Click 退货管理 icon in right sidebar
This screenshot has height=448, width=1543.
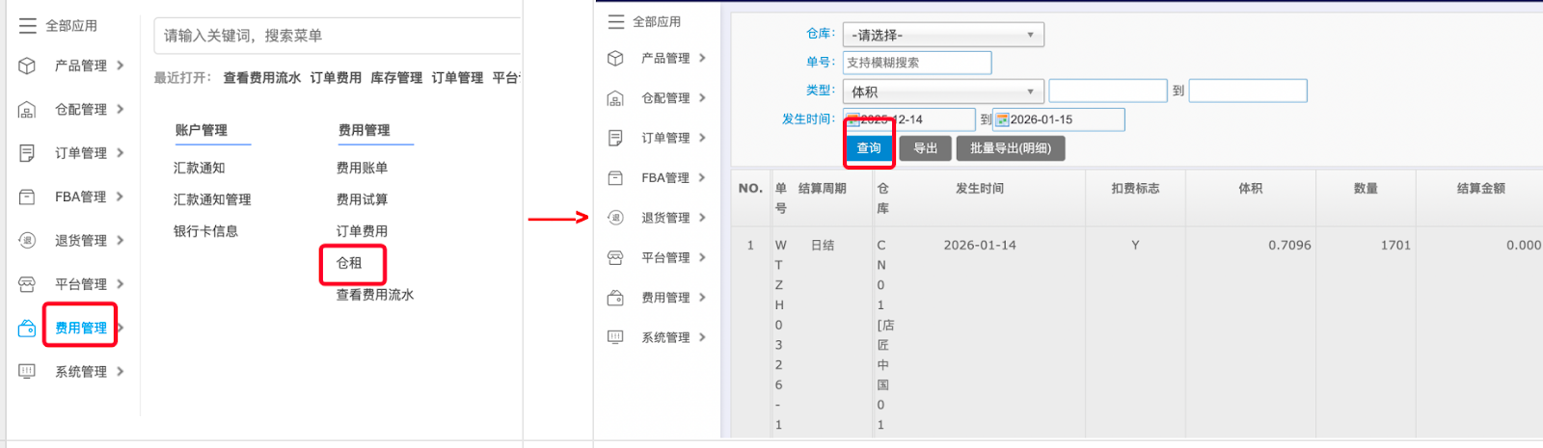[615, 218]
